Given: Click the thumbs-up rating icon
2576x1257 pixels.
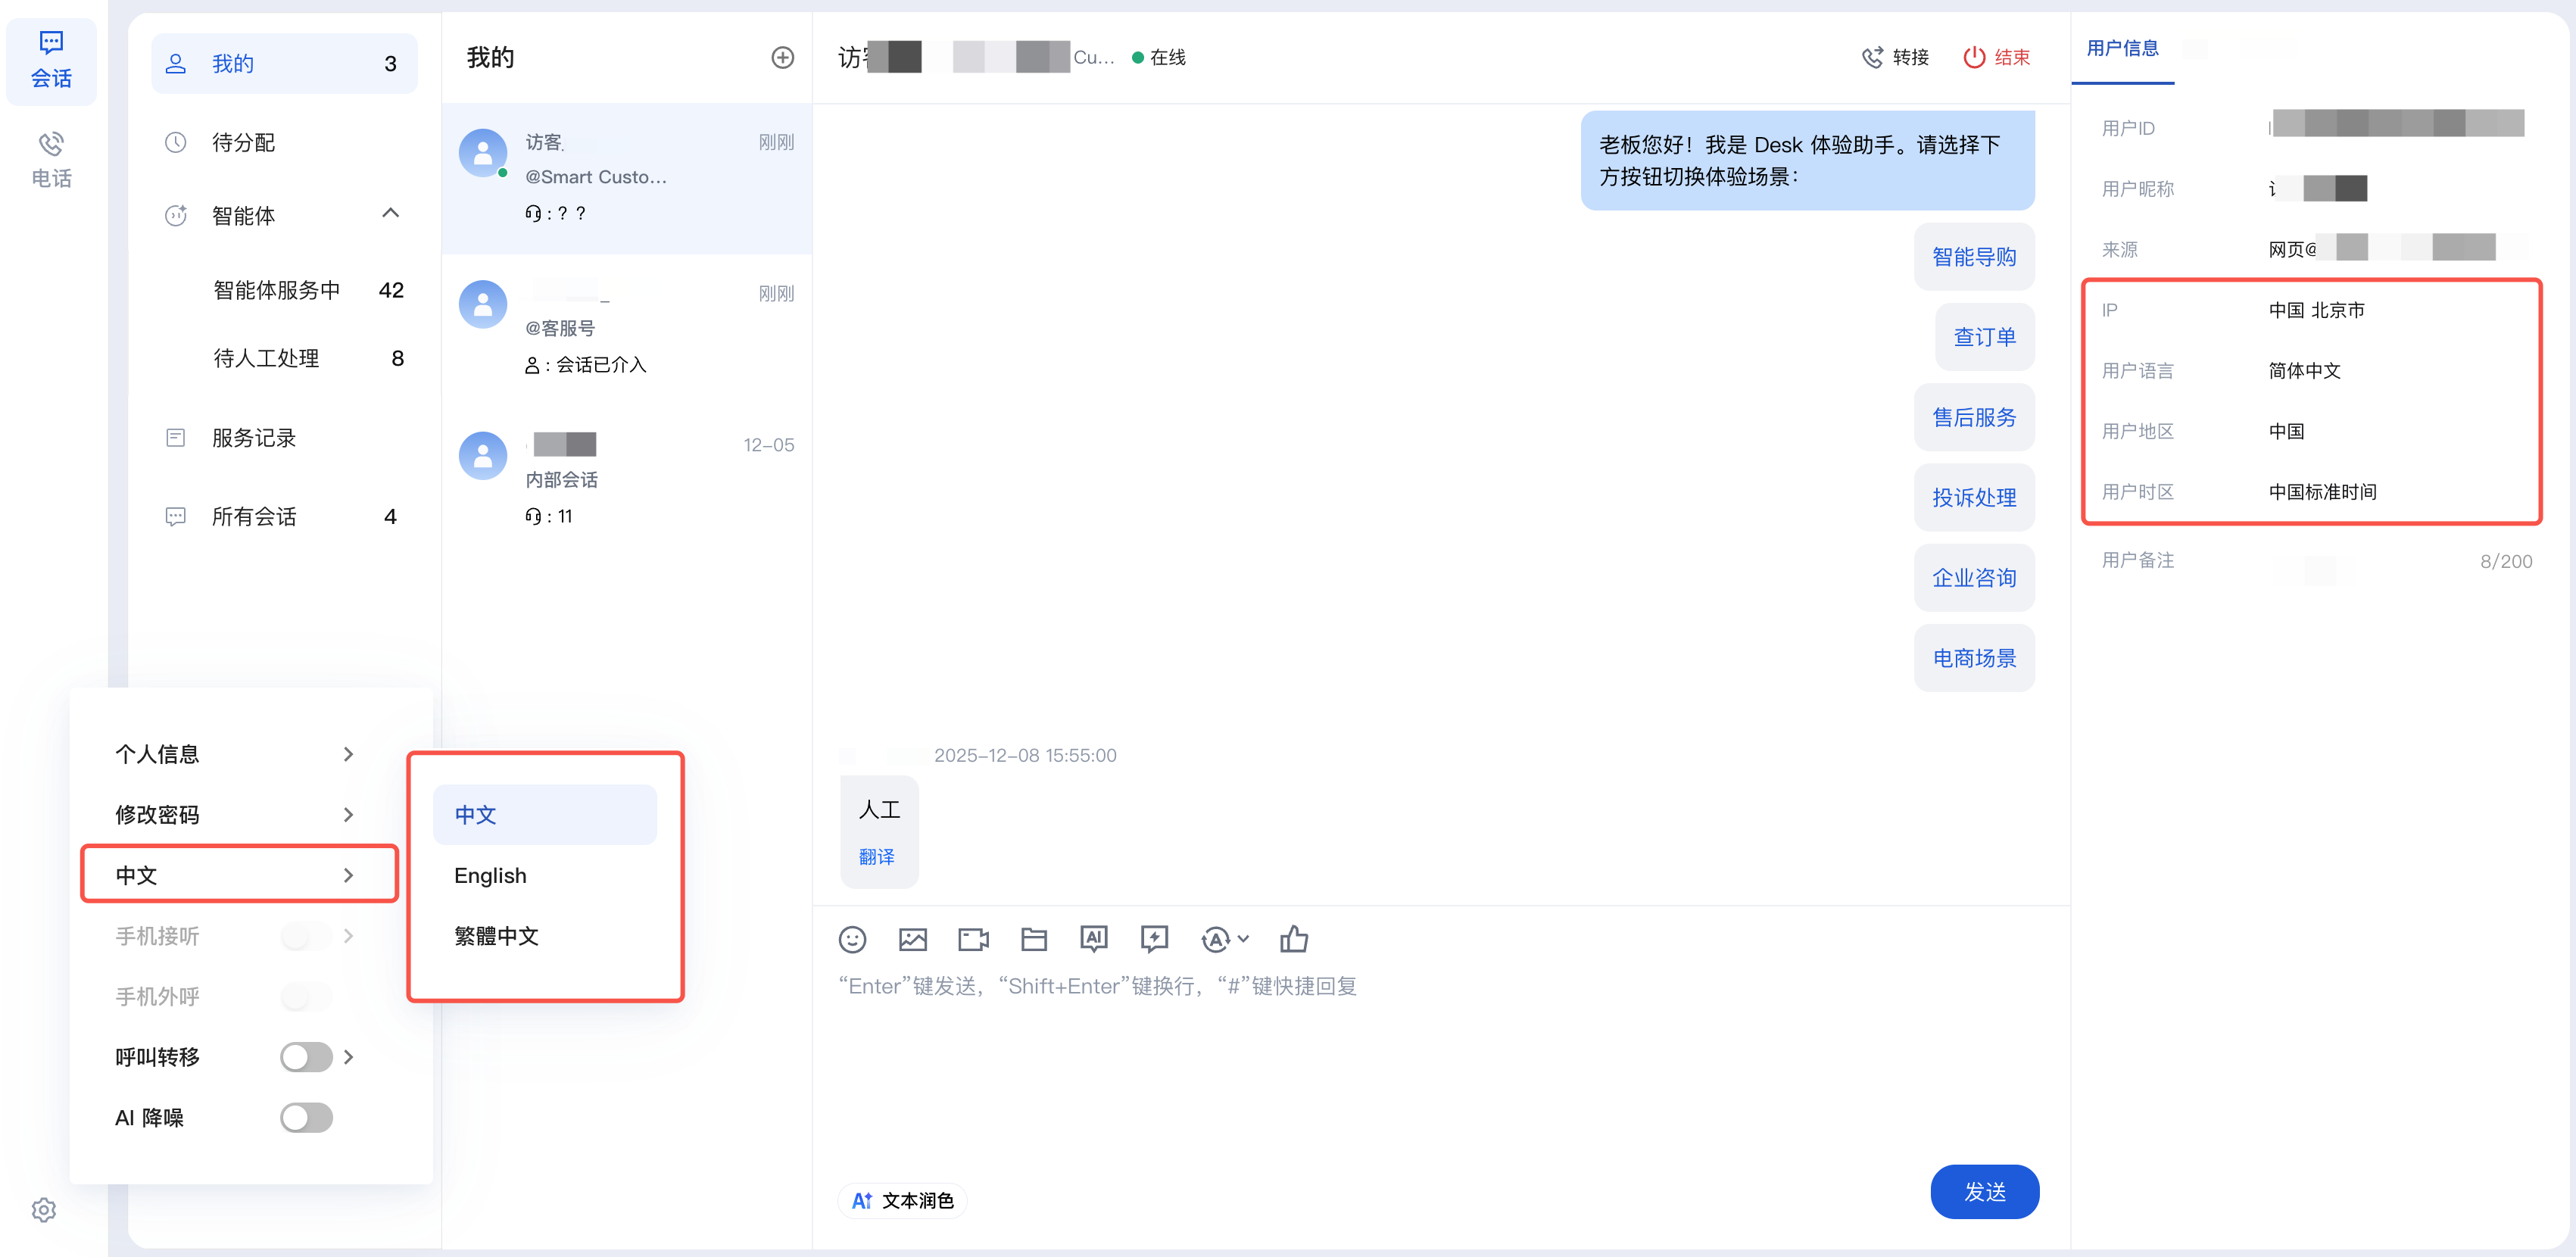Looking at the screenshot, I should point(1293,939).
